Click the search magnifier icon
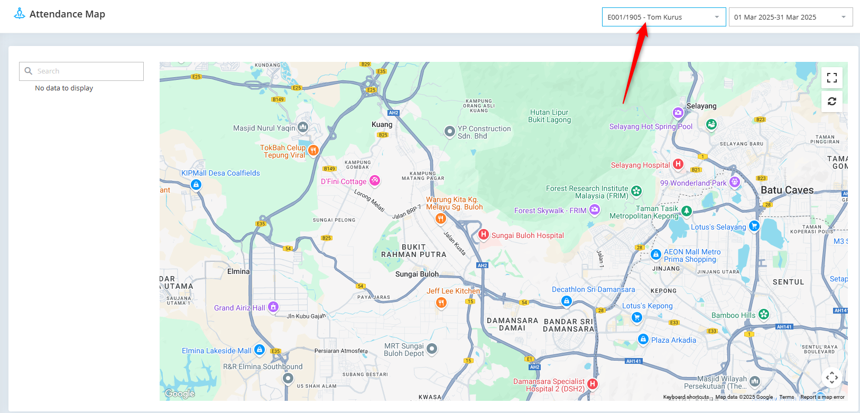 coord(29,71)
